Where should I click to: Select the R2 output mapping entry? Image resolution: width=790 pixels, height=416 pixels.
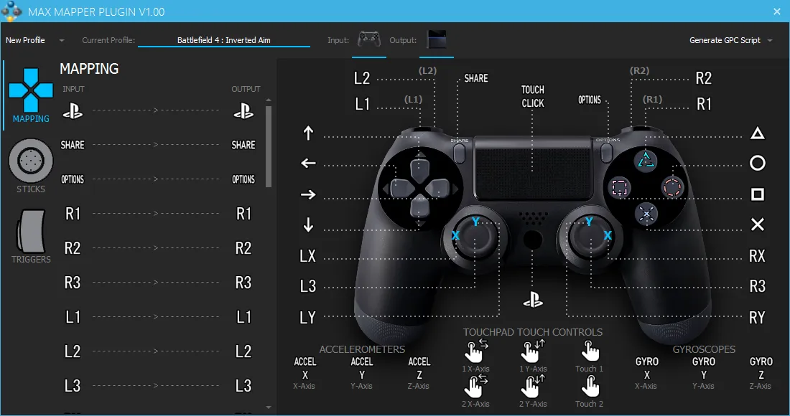[x=243, y=248]
